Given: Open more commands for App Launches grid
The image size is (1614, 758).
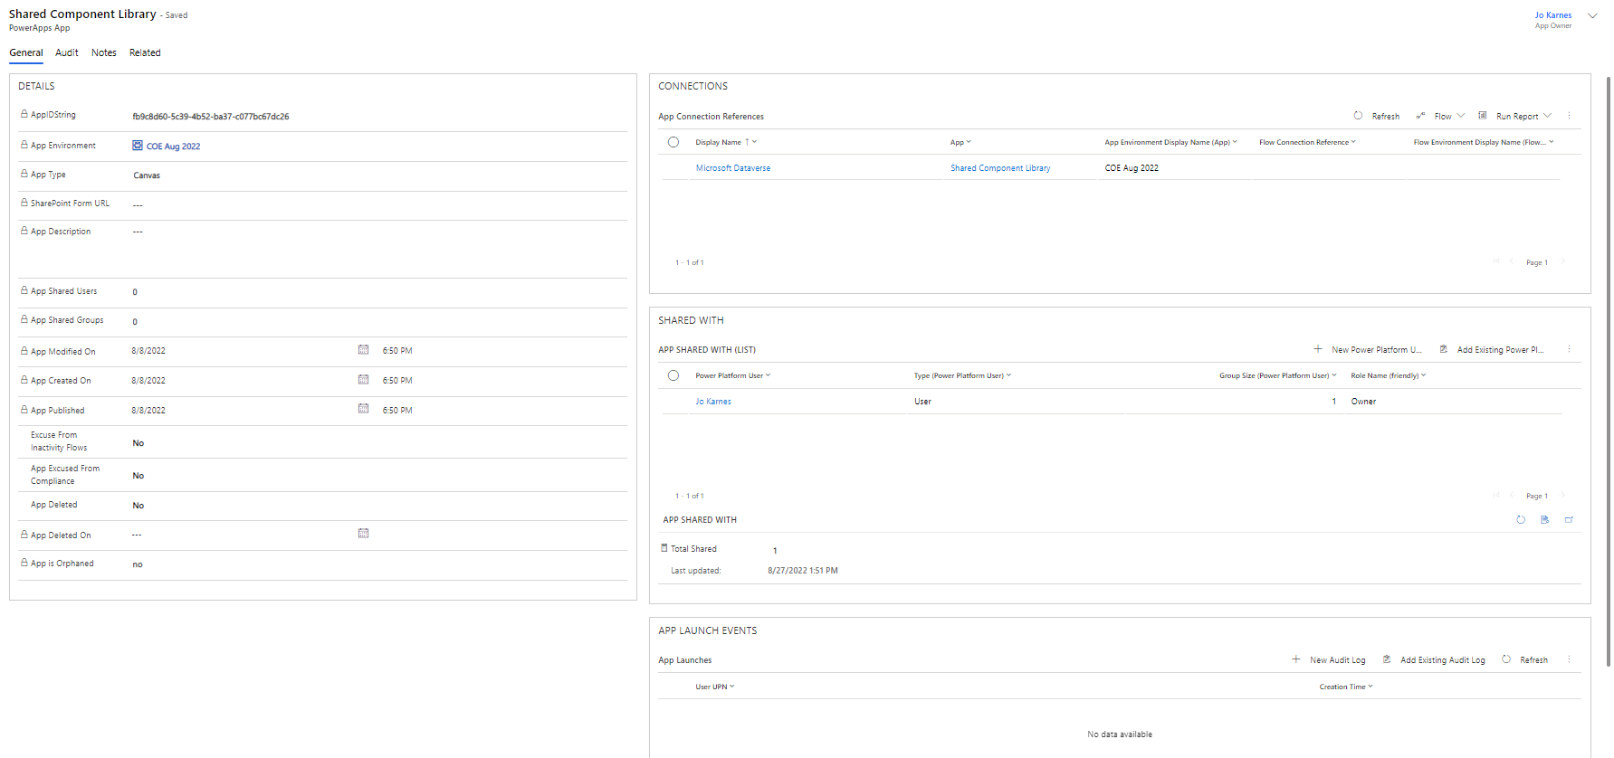Looking at the screenshot, I should pyautogui.click(x=1569, y=660).
